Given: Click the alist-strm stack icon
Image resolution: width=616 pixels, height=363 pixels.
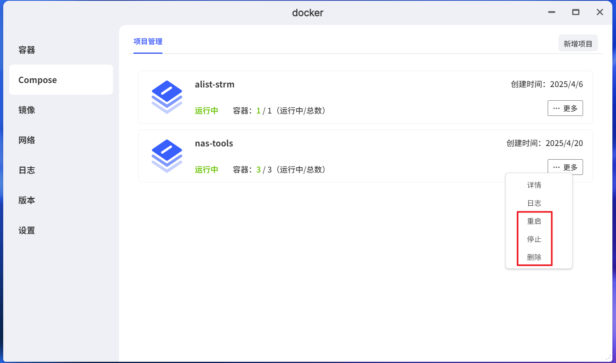Looking at the screenshot, I should pos(167,97).
